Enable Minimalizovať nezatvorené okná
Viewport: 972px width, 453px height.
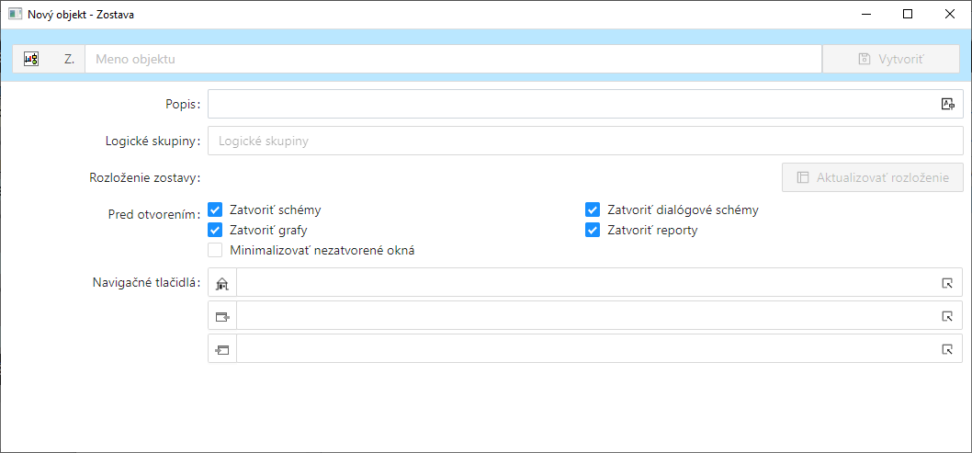(x=215, y=250)
